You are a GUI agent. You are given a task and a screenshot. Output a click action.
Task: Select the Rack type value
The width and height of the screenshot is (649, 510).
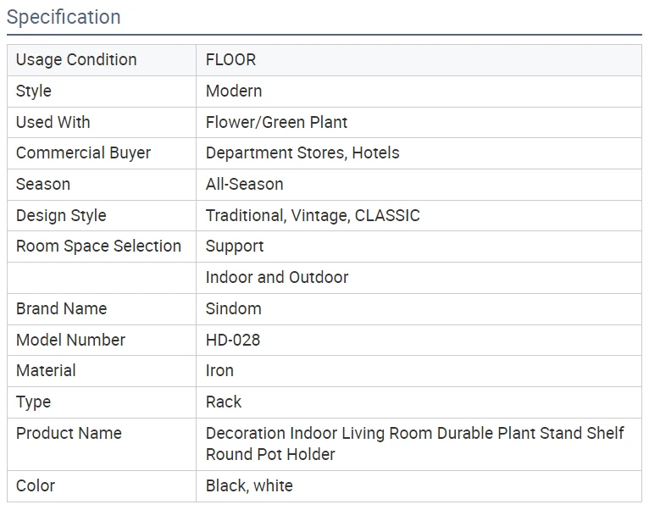click(224, 402)
